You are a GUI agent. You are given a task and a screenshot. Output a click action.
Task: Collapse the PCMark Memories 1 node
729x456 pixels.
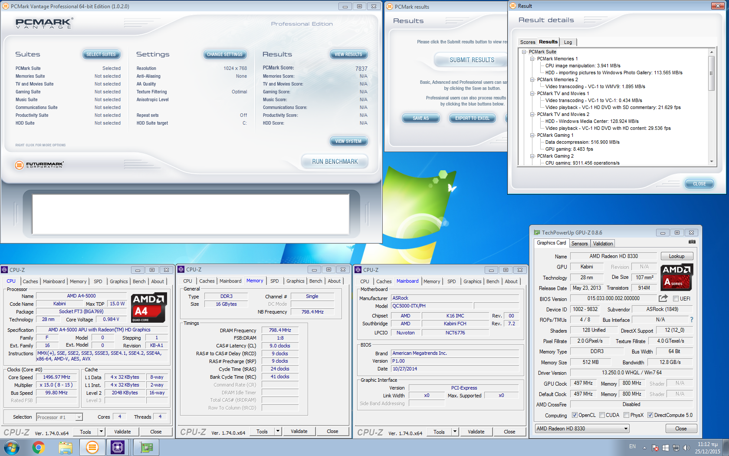pos(532,59)
